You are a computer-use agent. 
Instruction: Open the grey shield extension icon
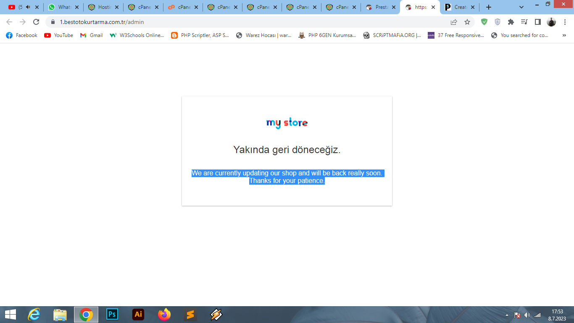click(498, 22)
